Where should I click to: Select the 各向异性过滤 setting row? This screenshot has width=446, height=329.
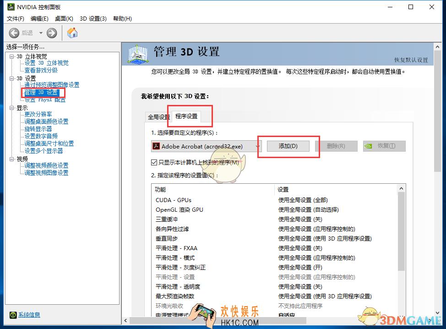click(274, 229)
